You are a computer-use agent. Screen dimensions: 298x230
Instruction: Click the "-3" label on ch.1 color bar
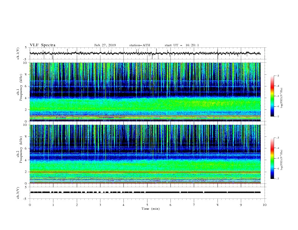click(x=278, y=76)
